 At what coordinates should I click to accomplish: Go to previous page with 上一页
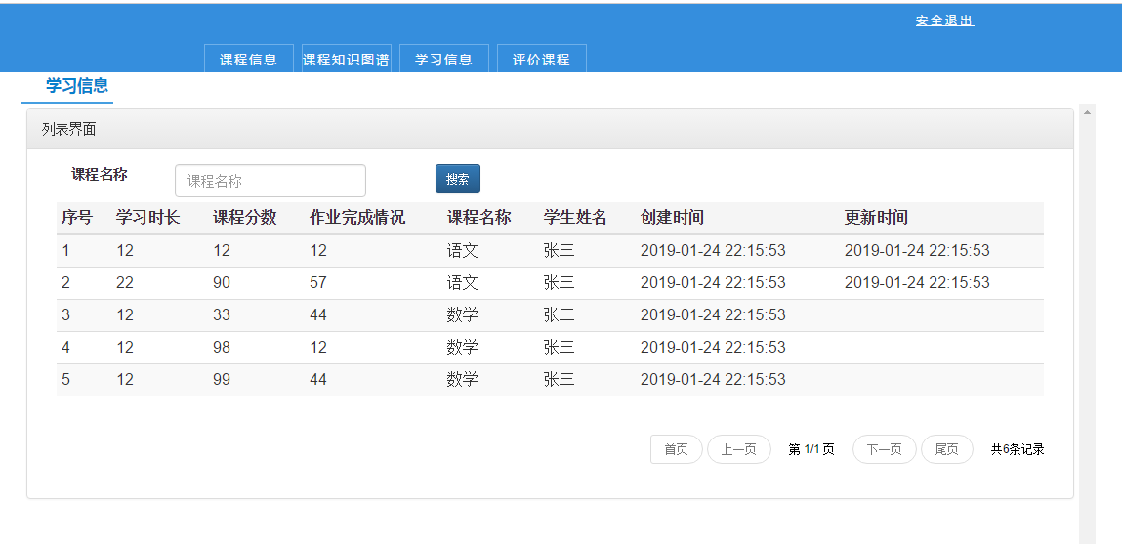[738, 449]
